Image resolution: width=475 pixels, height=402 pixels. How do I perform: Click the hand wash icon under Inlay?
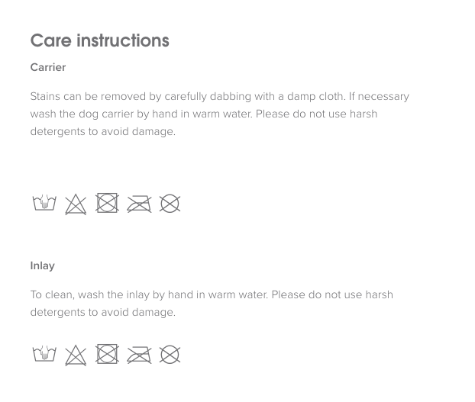click(x=44, y=354)
